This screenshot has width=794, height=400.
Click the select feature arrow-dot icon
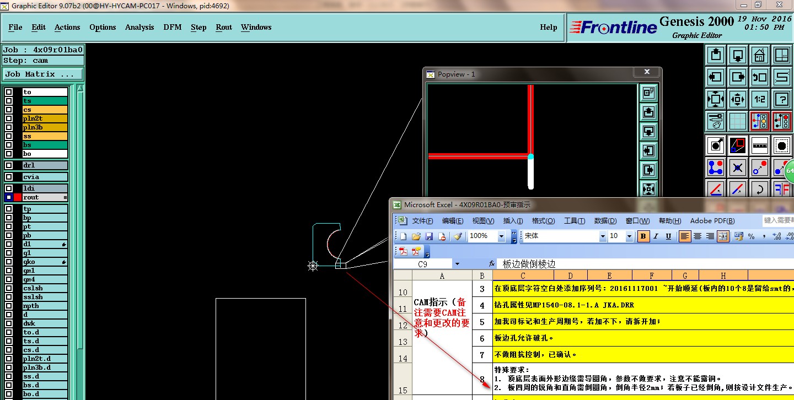pos(716,145)
